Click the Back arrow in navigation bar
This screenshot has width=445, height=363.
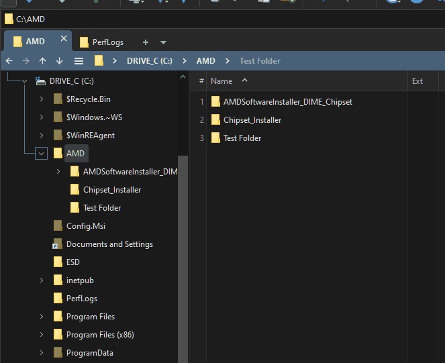(9, 61)
